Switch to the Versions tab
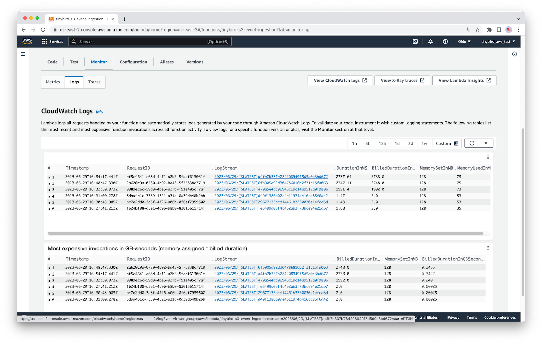This screenshot has width=542, height=344. [x=195, y=62]
